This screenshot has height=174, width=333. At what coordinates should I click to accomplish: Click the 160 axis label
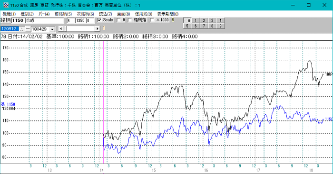pyautogui.click(x=5, y=60)
